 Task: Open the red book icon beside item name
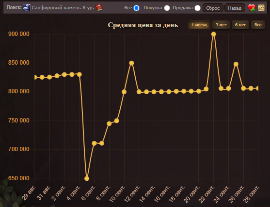(99, 8)
